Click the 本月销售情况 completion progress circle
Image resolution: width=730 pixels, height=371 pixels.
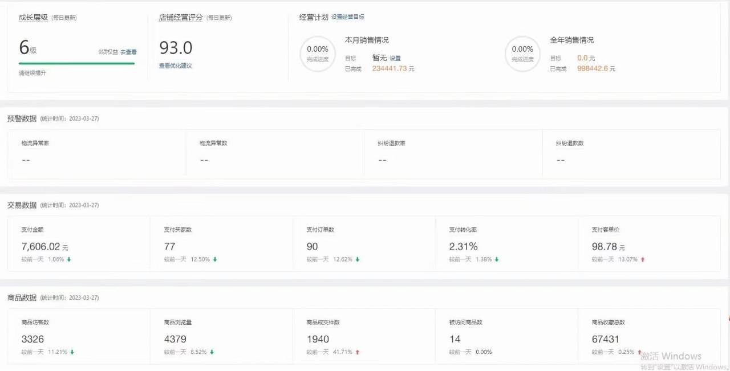pyautogui.click(x=318, y=54)
